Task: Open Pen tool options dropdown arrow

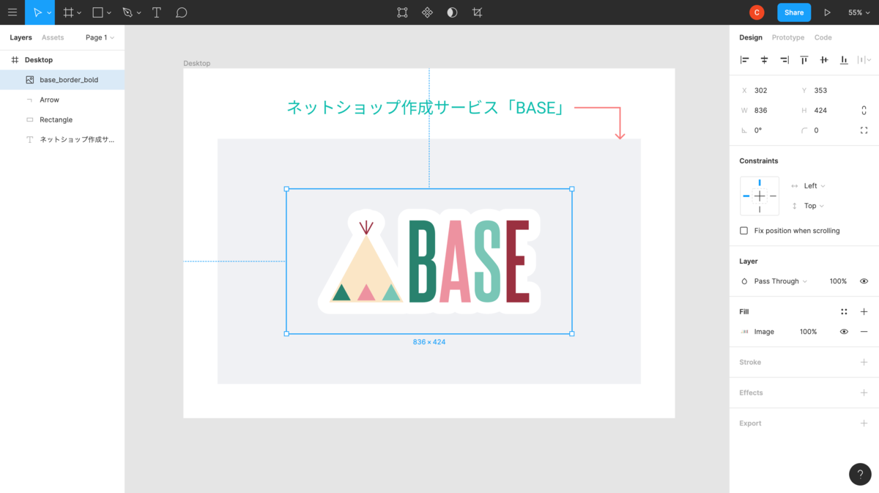Action: [x=139, y=13]
